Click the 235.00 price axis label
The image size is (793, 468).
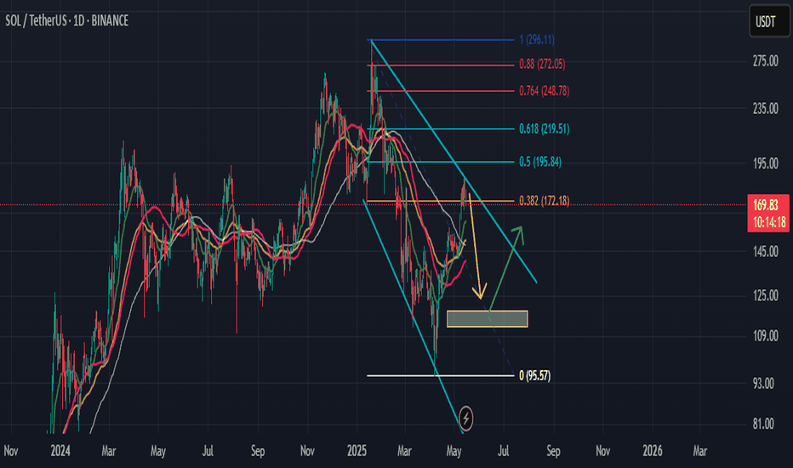765,108
